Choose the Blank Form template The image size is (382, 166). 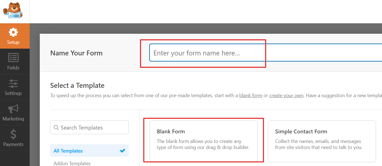203,140
